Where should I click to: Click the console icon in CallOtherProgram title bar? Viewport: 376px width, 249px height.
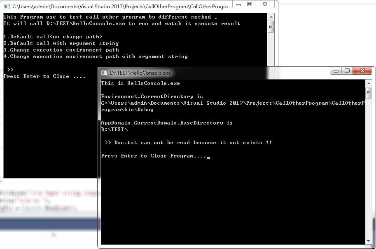pyautogui.click(x=6, y=6)
